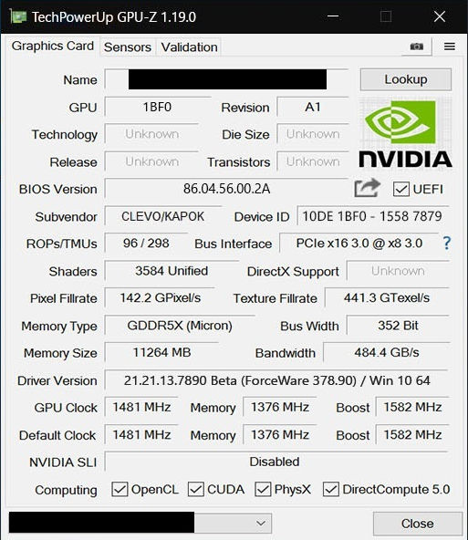
Task: Toggle the PhysX checkbox
Action: click(263, 489)
